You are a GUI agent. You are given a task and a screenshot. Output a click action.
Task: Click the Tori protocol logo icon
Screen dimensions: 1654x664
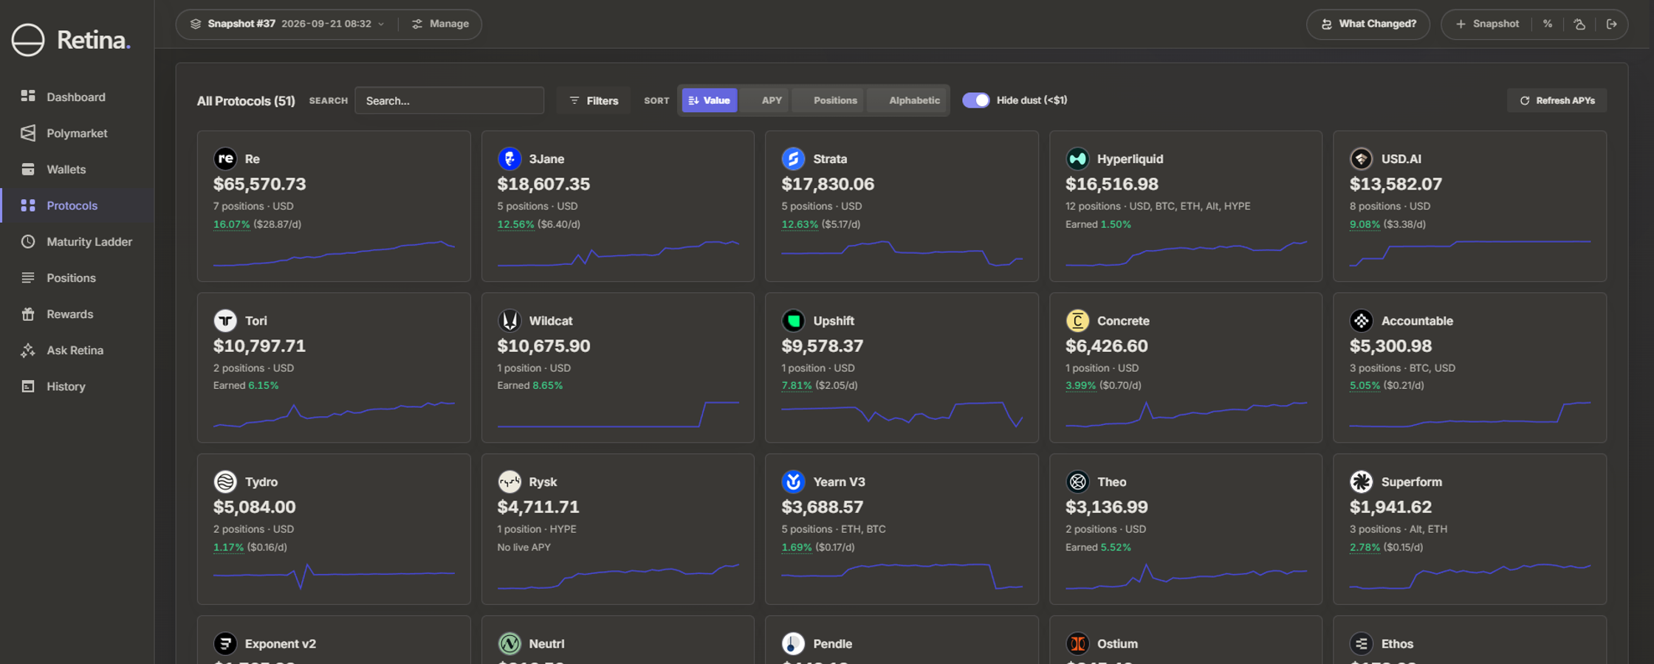tap(225, 320)
